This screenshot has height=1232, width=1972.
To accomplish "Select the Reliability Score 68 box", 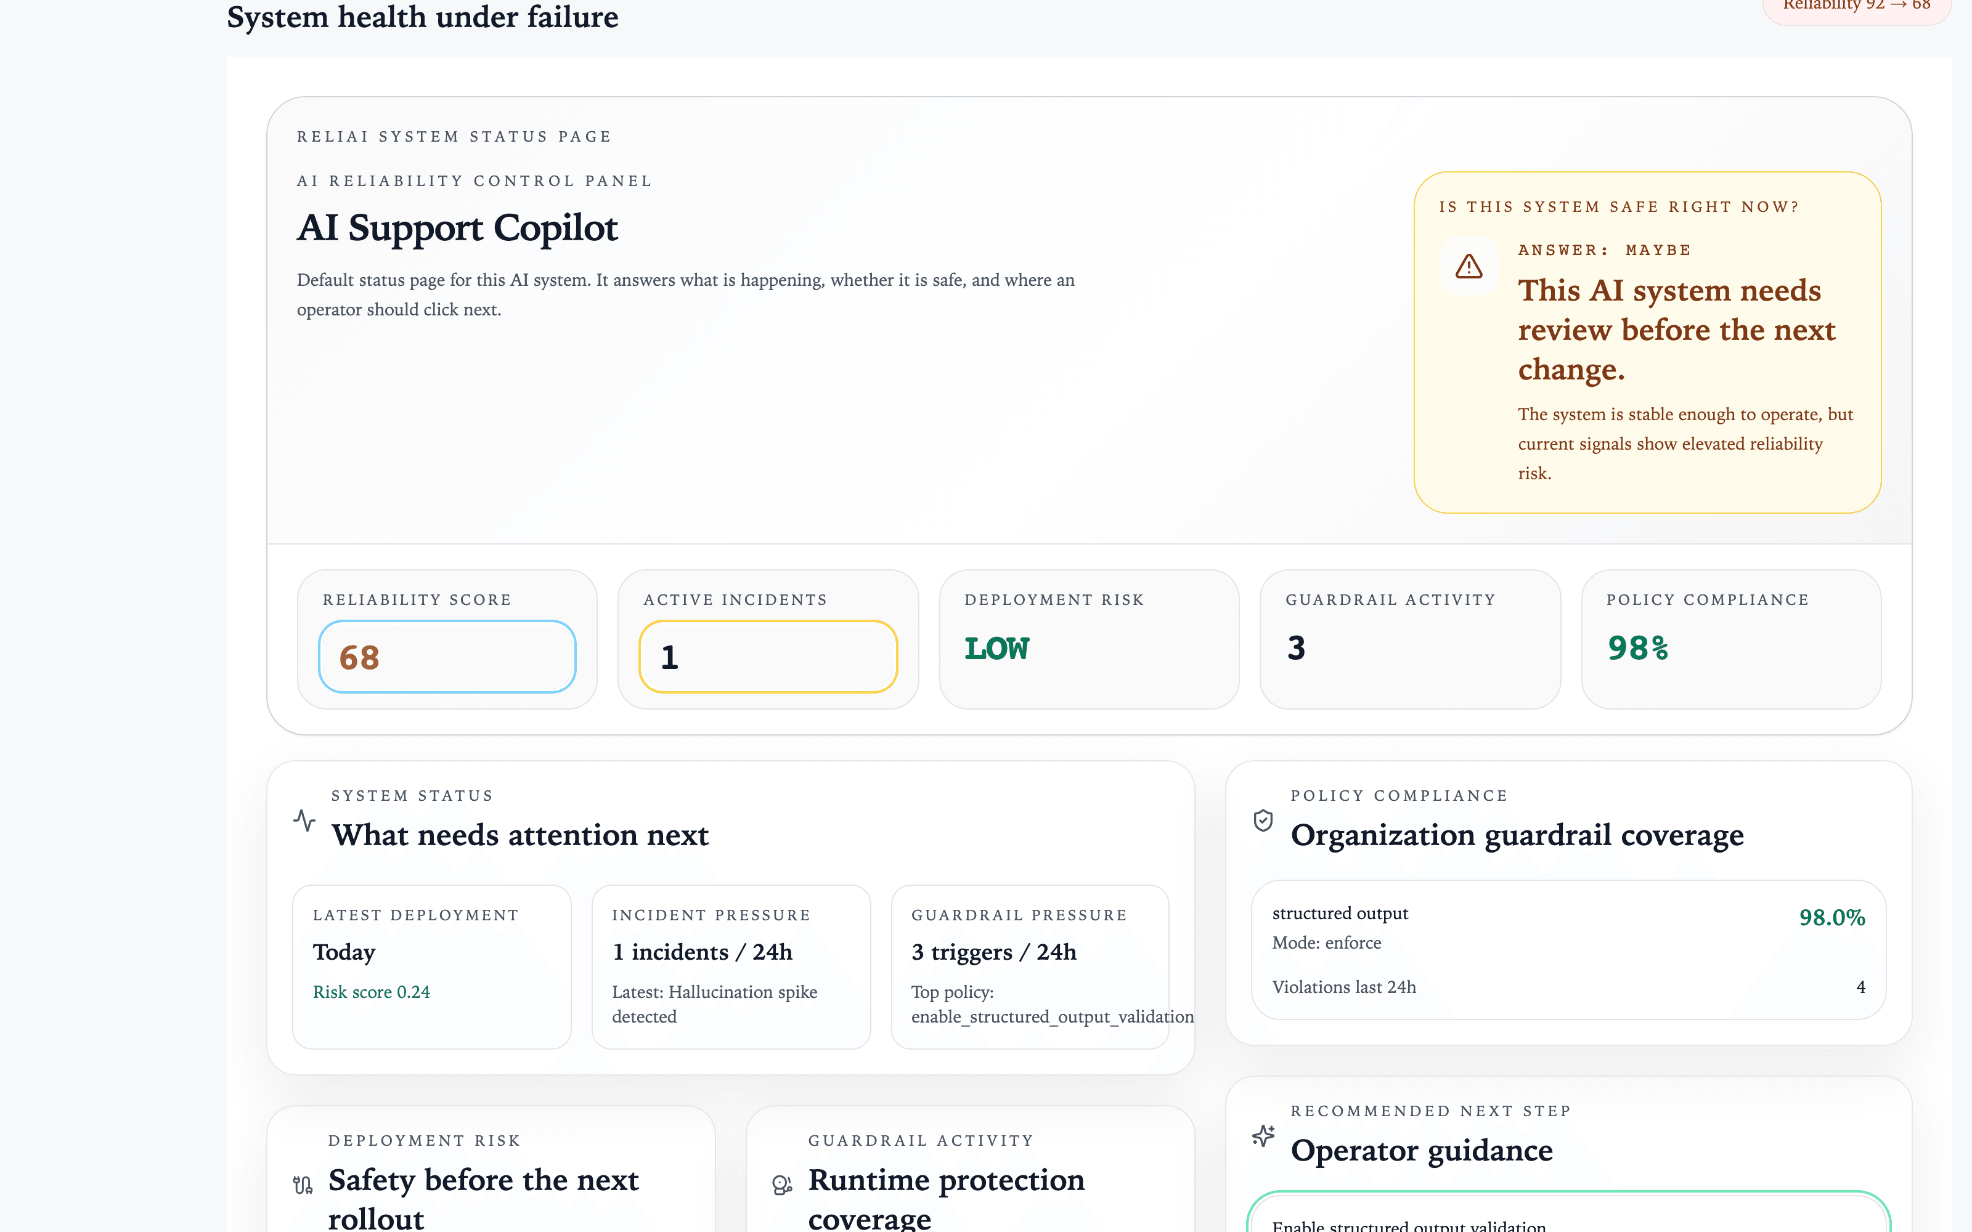I will (x=447, y=657).
